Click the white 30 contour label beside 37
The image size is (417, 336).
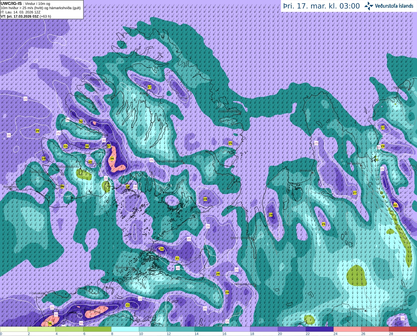tap(104, 140)
